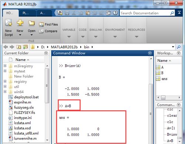Expand the util folder

pyautogui.click(x=5, y=86)
